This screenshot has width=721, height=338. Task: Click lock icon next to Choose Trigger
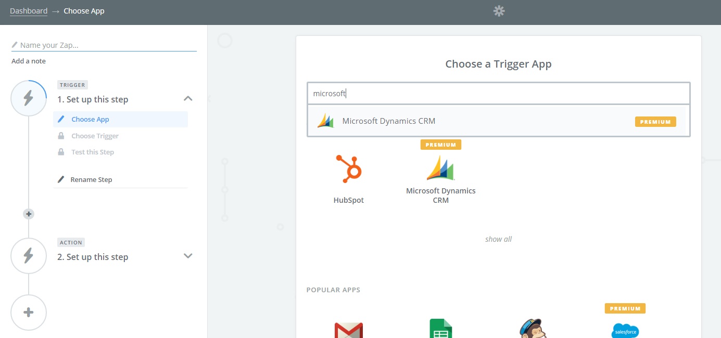pyautogui.click(x=61, y=136)
